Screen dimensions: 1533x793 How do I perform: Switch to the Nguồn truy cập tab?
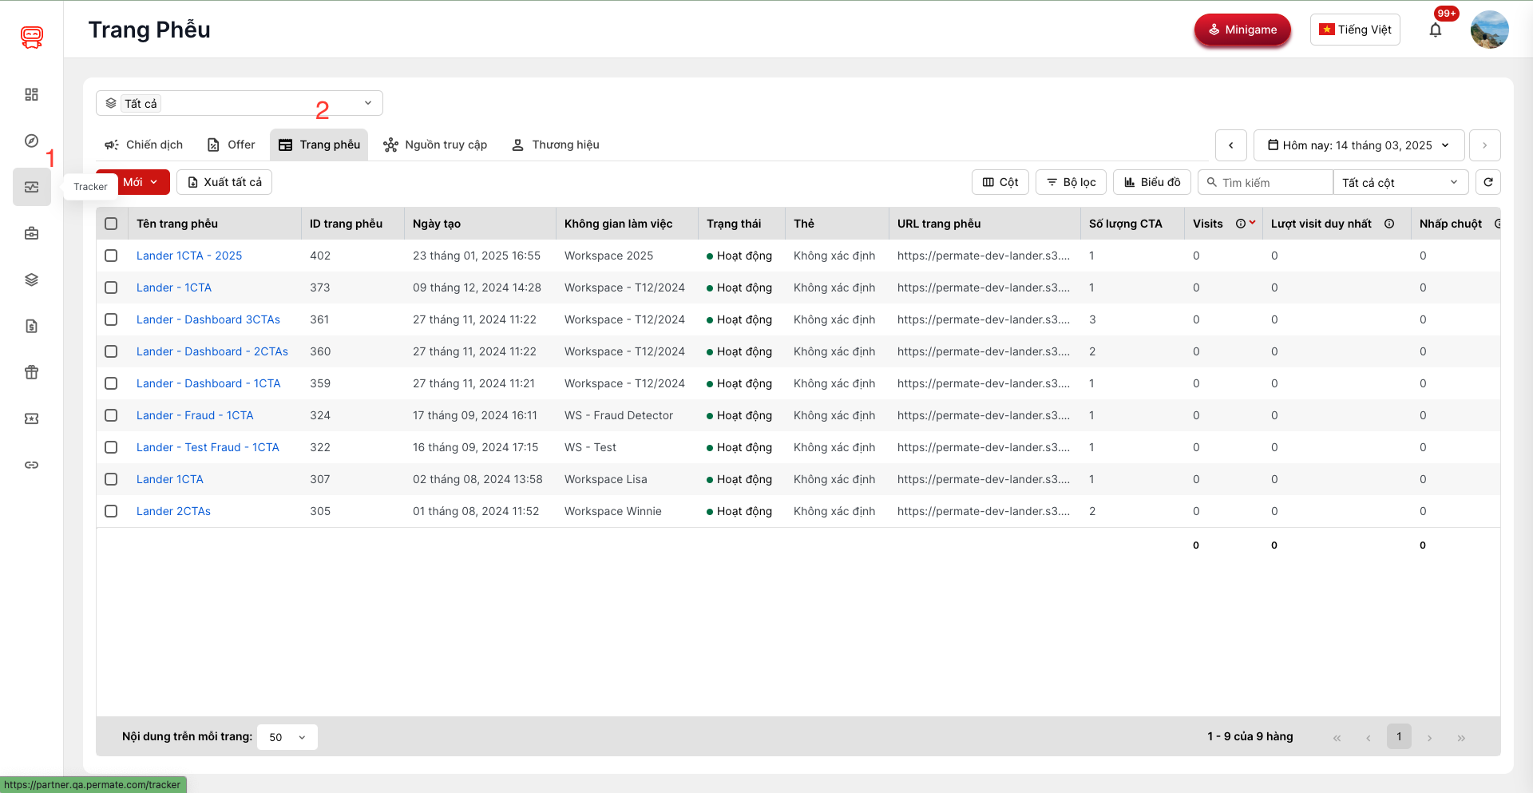click(435, 145)
